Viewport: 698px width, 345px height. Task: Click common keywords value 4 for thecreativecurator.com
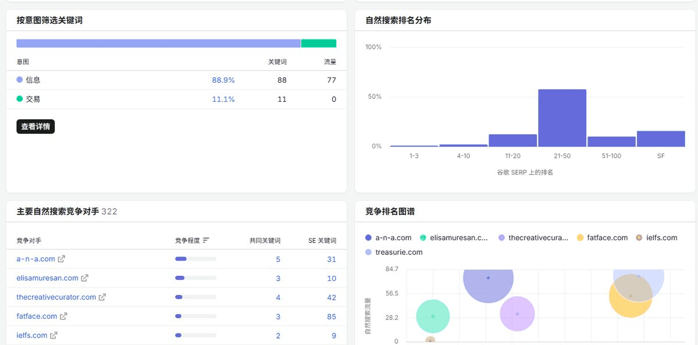coord(278,297)
